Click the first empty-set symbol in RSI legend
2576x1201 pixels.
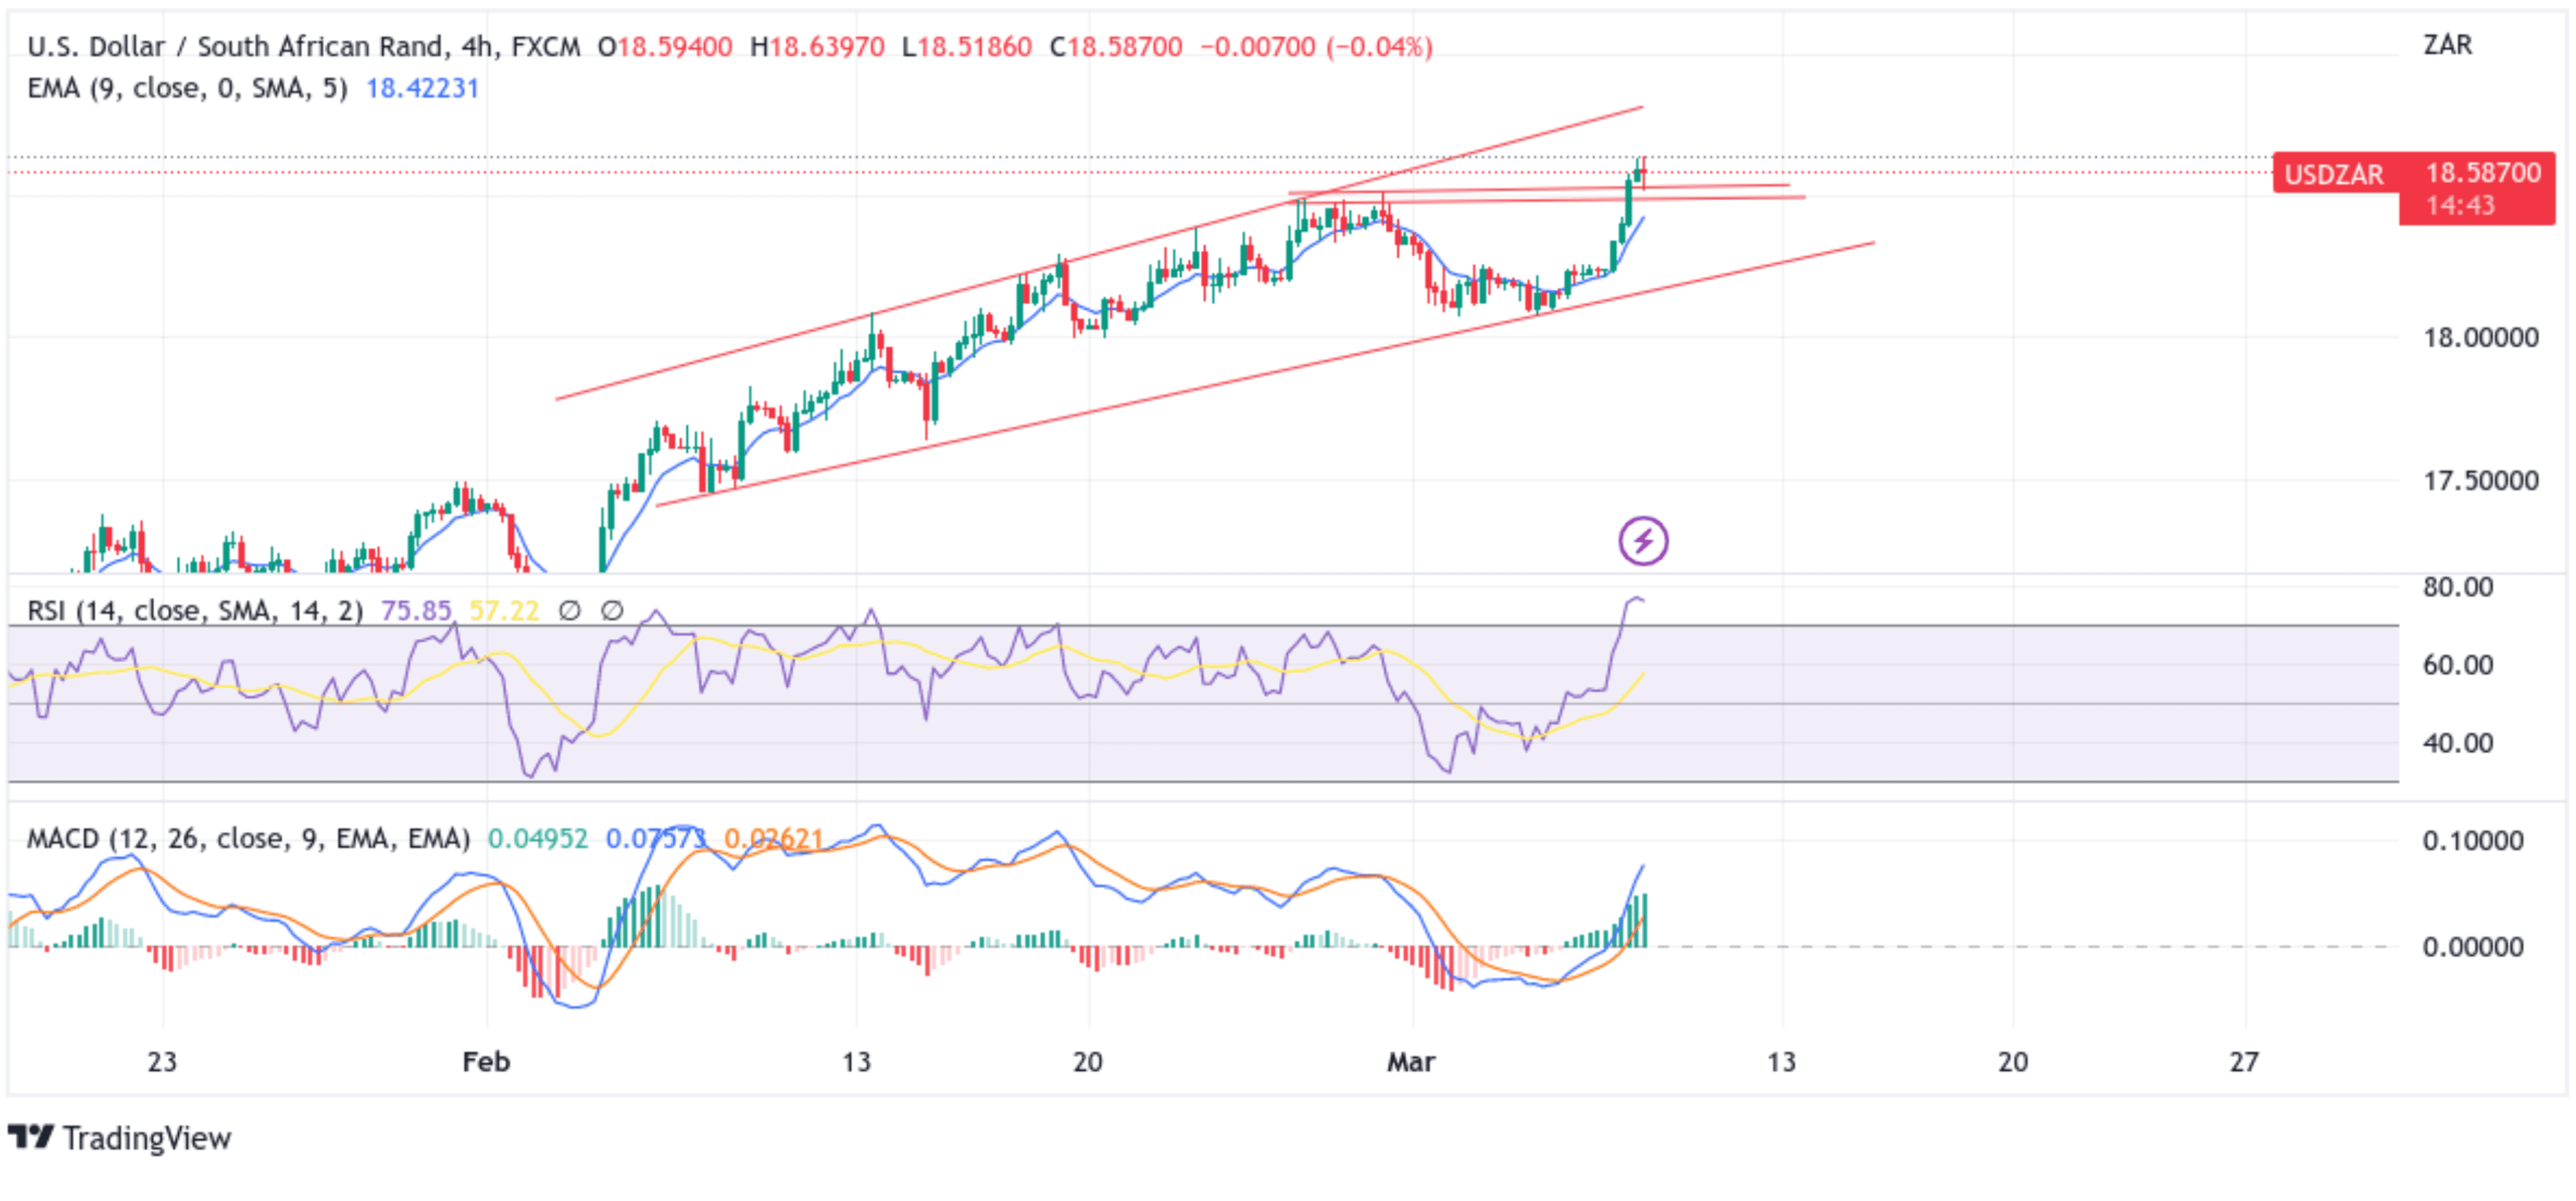click(x=569, y=610)
